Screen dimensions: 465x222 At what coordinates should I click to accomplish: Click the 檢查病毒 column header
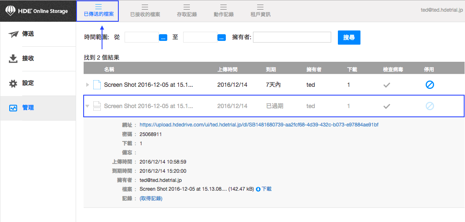pyautogui.click(x=393, y=70)
